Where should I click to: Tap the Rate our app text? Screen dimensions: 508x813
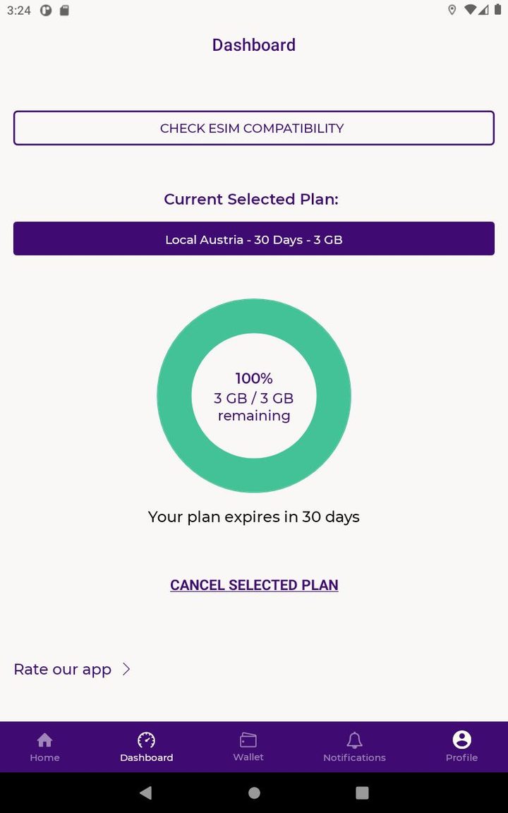tap(63, 669)
